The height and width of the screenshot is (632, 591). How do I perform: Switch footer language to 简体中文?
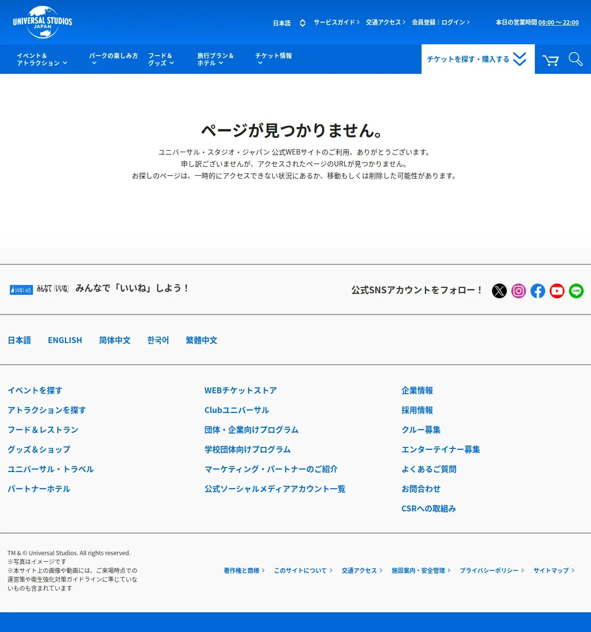115,340
